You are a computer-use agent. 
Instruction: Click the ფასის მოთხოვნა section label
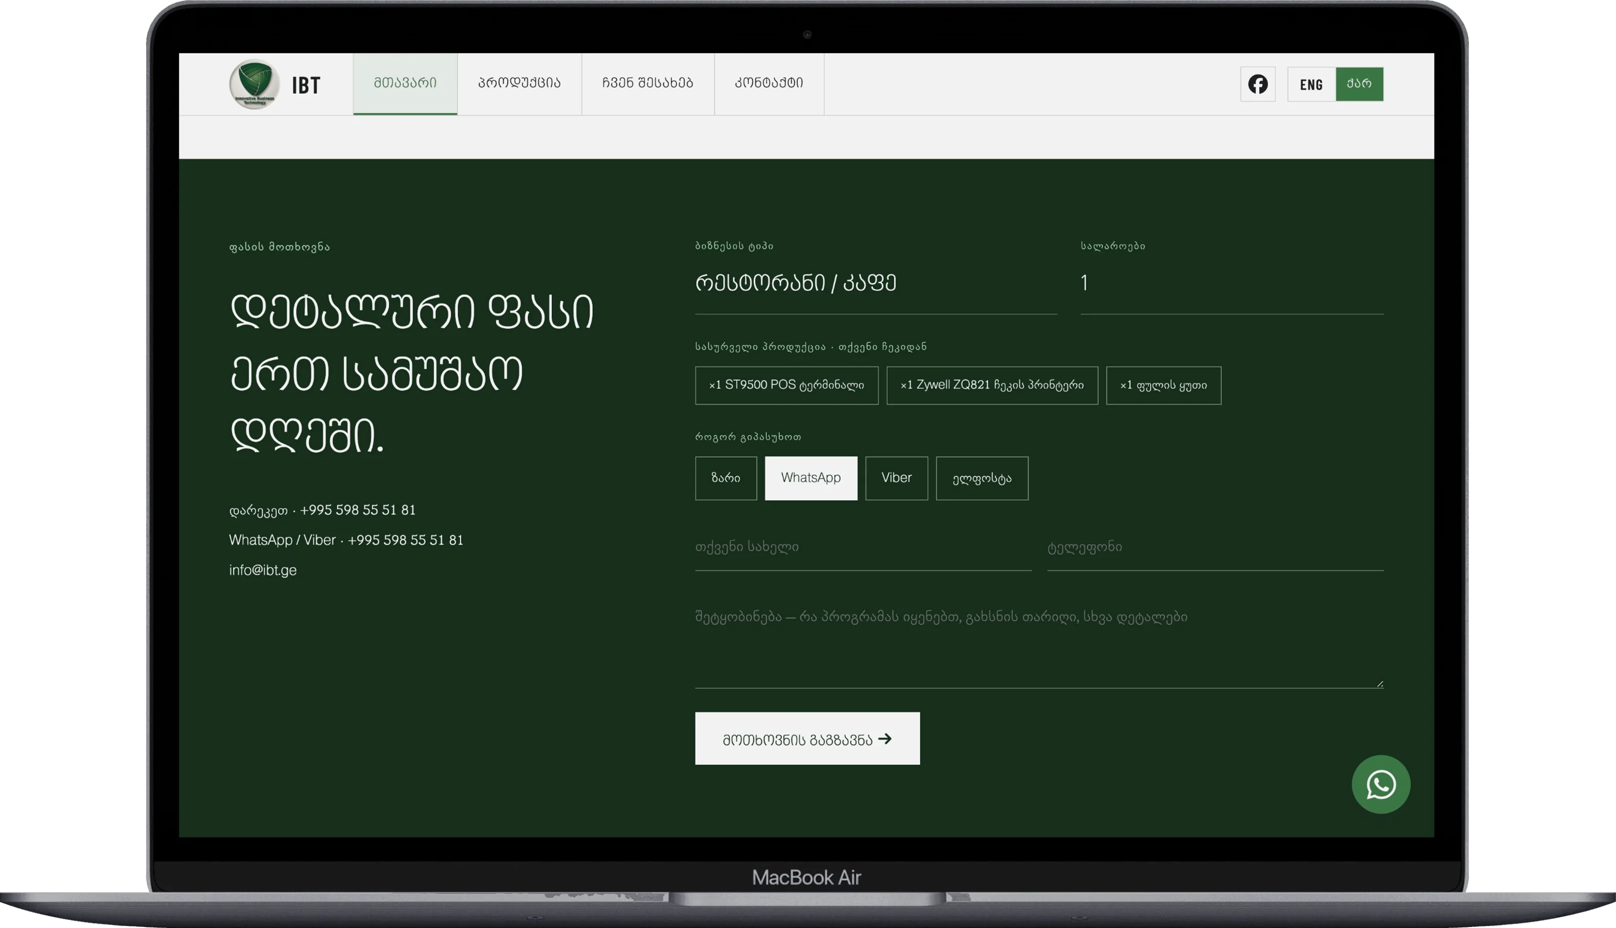tap(279, 247)
